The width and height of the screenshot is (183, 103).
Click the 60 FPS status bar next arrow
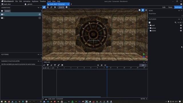pyautogui.click(x=147, y=99)
